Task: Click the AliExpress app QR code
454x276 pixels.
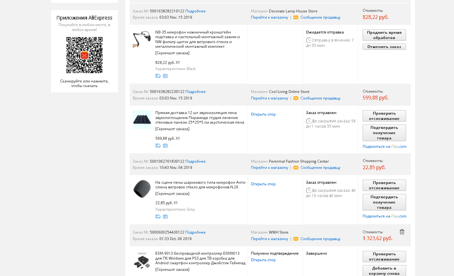Action: tap(84, 55)
